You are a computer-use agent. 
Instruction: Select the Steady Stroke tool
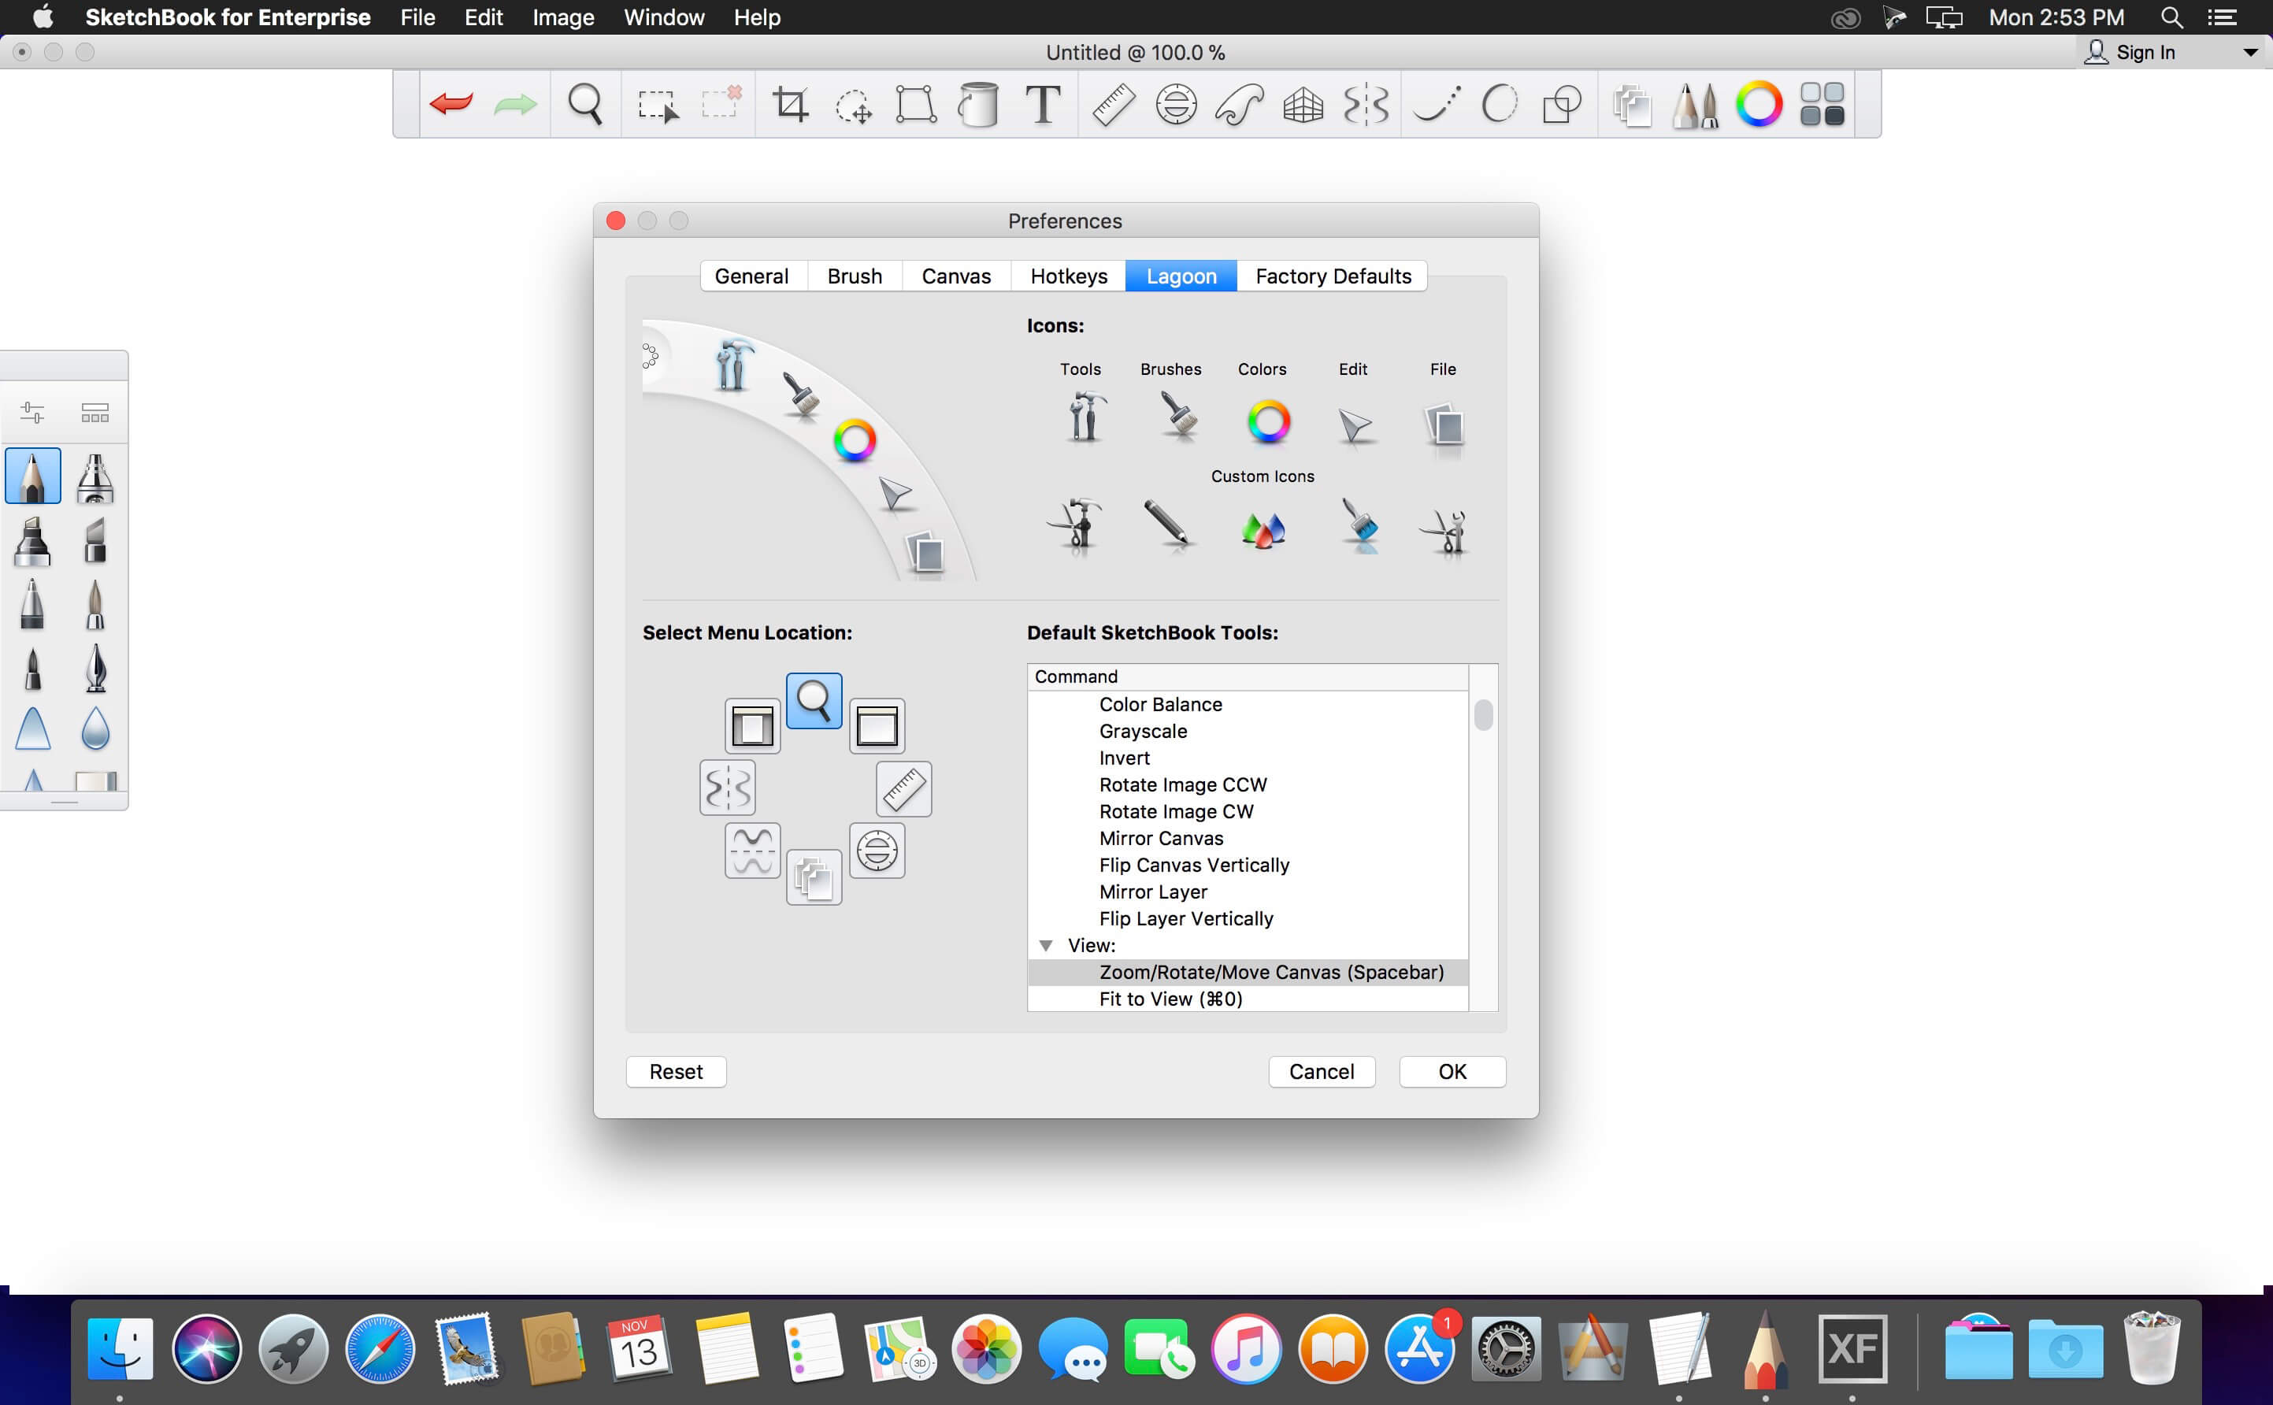click(x=1437, y=104)
